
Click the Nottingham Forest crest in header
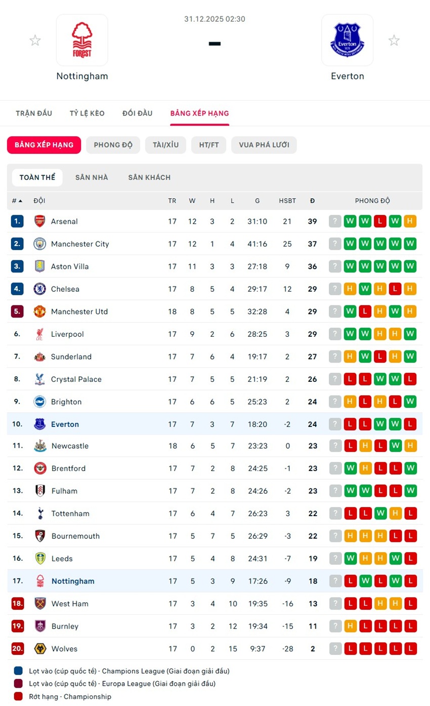tap(82, 40)
